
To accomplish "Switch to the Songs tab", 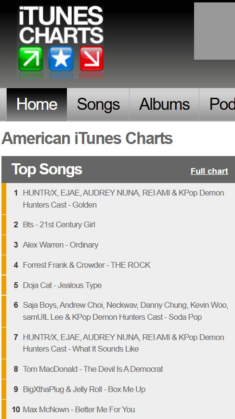I will [x=98, y=104].
